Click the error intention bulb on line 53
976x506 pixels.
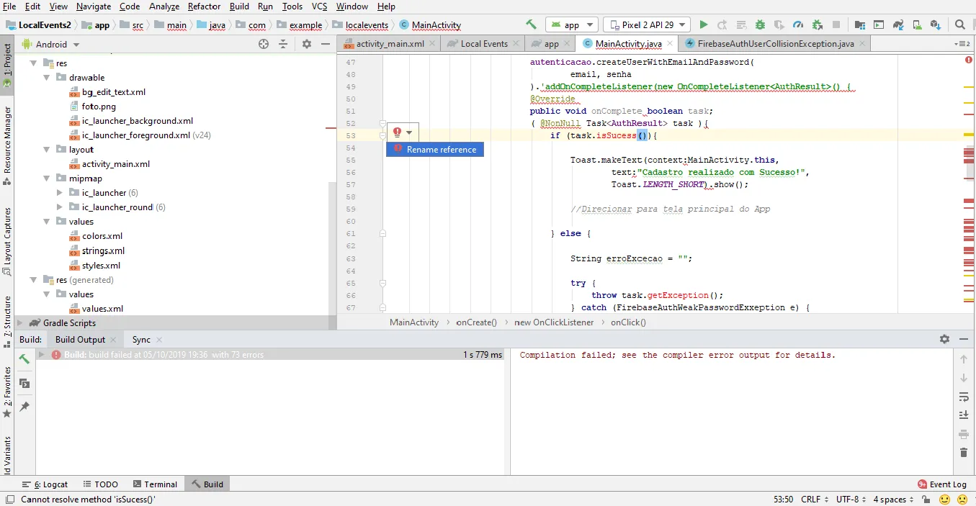tap(397, 132)
